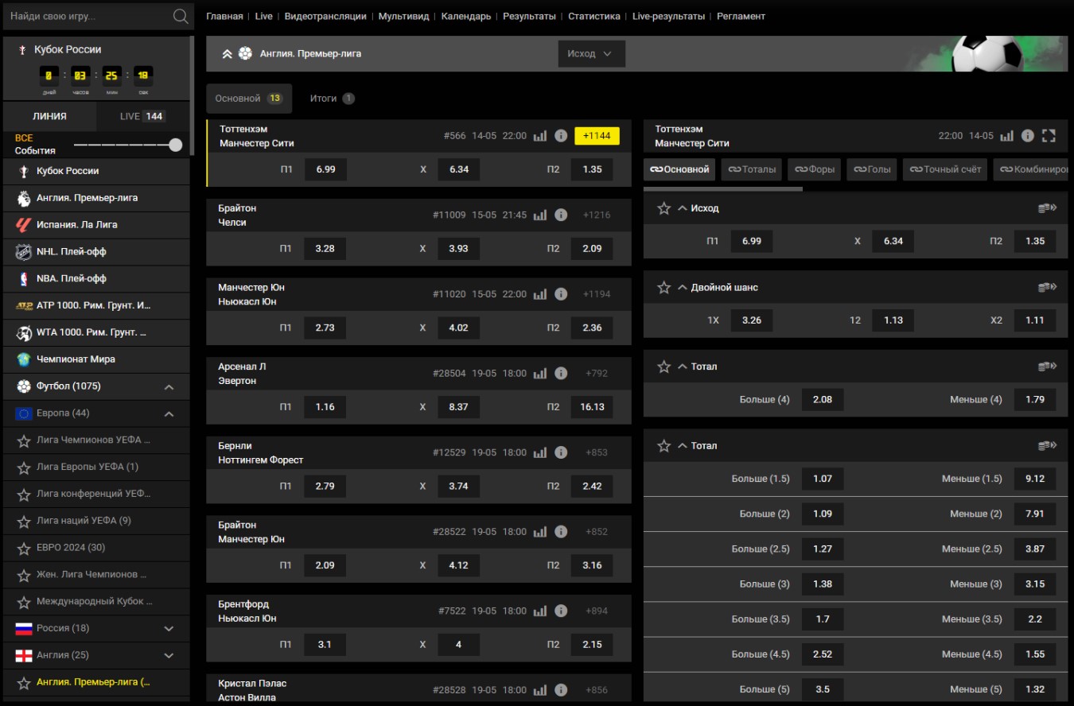The height and width of the screenshot is (706, 1074).
Task: Expand +1216 markets for Брайтон – Челси
Action: tap(597, 215)
